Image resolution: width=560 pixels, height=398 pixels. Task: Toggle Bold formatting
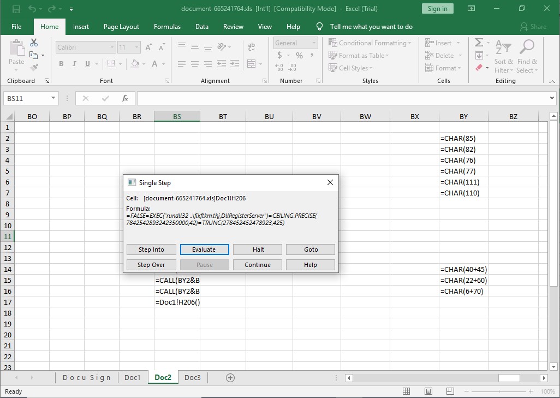[61, 64]
